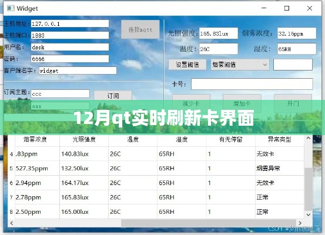
Task: Click the 烟雾浓度 field showing 32.16ppm
Action: click(x=297, y=33)
